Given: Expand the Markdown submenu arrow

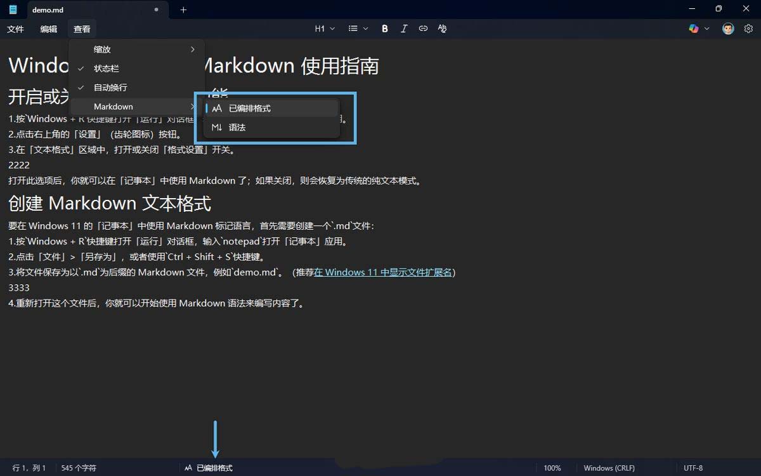Looking at the screenshot, I should click(x=193, y=107).
